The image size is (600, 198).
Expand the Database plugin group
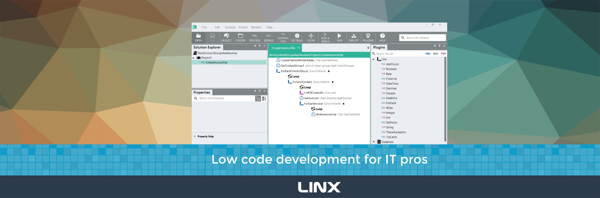coord(374,142)
